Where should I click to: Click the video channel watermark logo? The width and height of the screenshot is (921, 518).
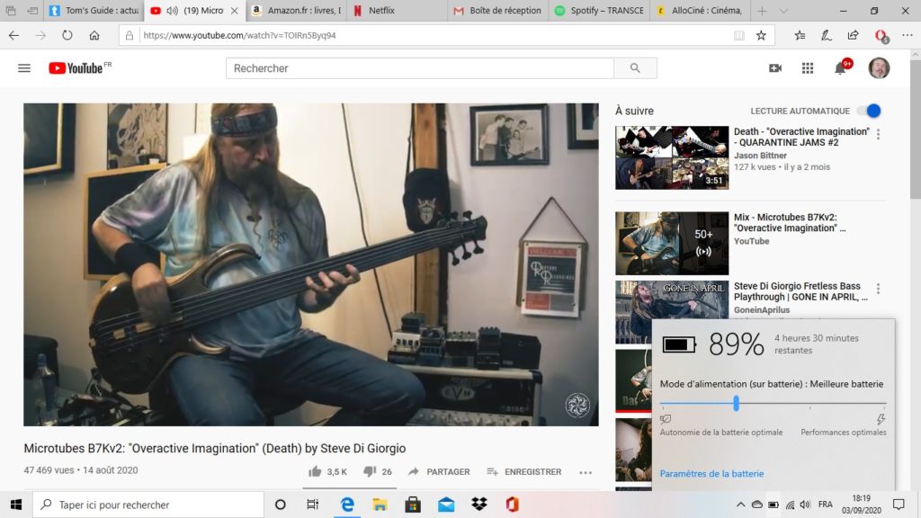[x=577, y=405]
